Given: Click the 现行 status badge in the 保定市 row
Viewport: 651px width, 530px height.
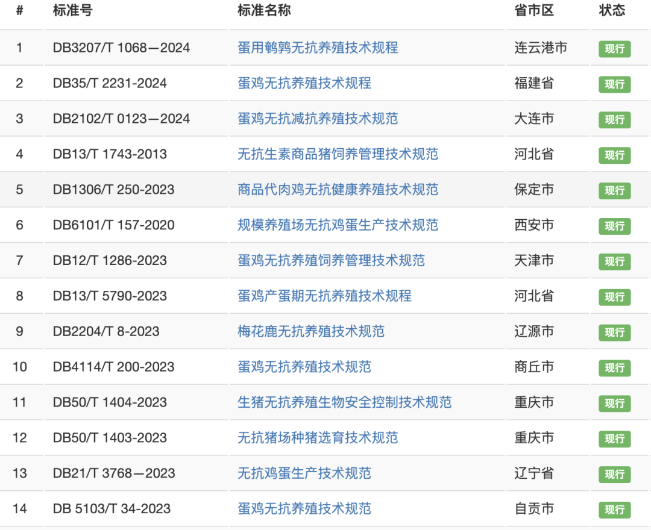Looking at the screenshot, I should (x=614, y=191).
